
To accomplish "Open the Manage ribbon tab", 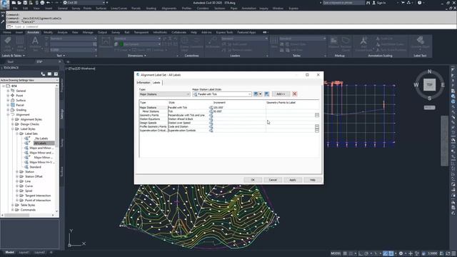I will pyautogui.click(x=88, y=32).
